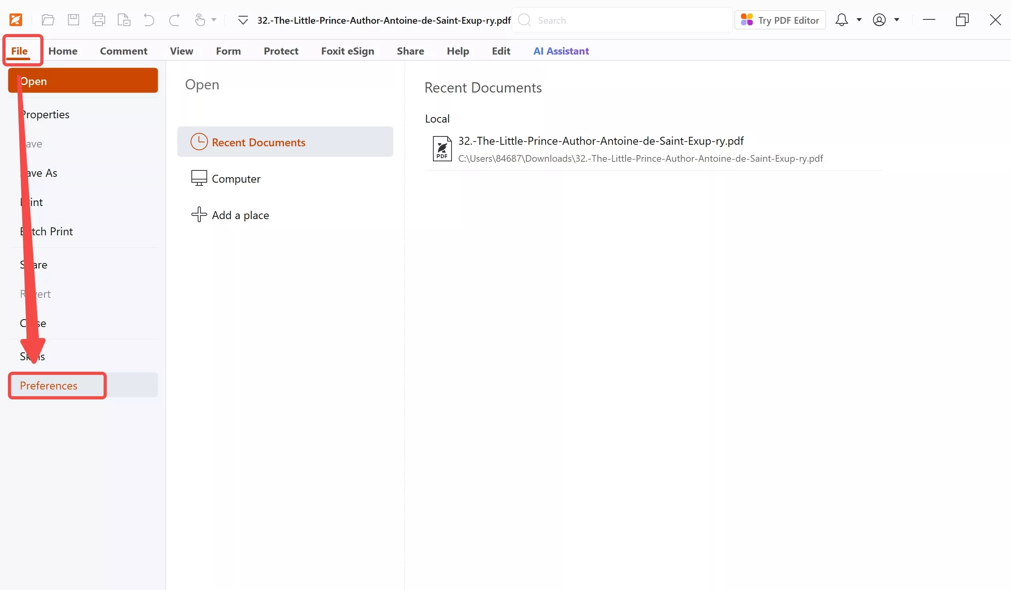
Task: Click the new PDF from clipboard icon
Action: pyautogui.click(x=124, y=20)
